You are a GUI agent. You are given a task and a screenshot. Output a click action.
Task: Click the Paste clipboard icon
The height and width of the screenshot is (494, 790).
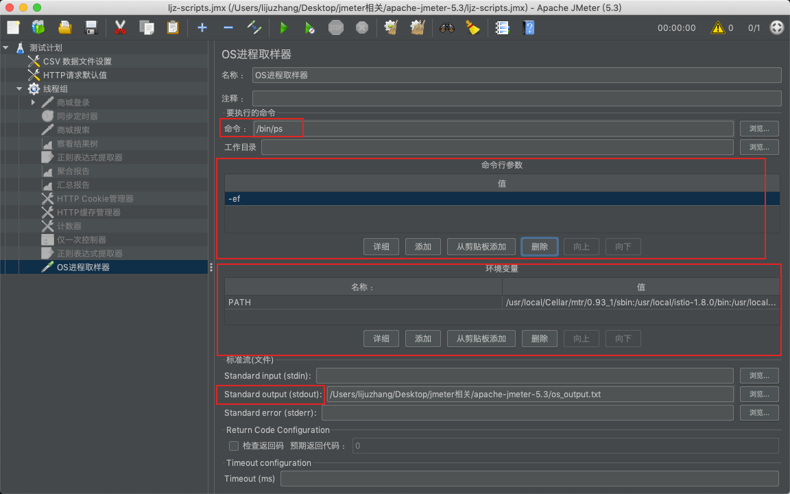tap(173, 27)
